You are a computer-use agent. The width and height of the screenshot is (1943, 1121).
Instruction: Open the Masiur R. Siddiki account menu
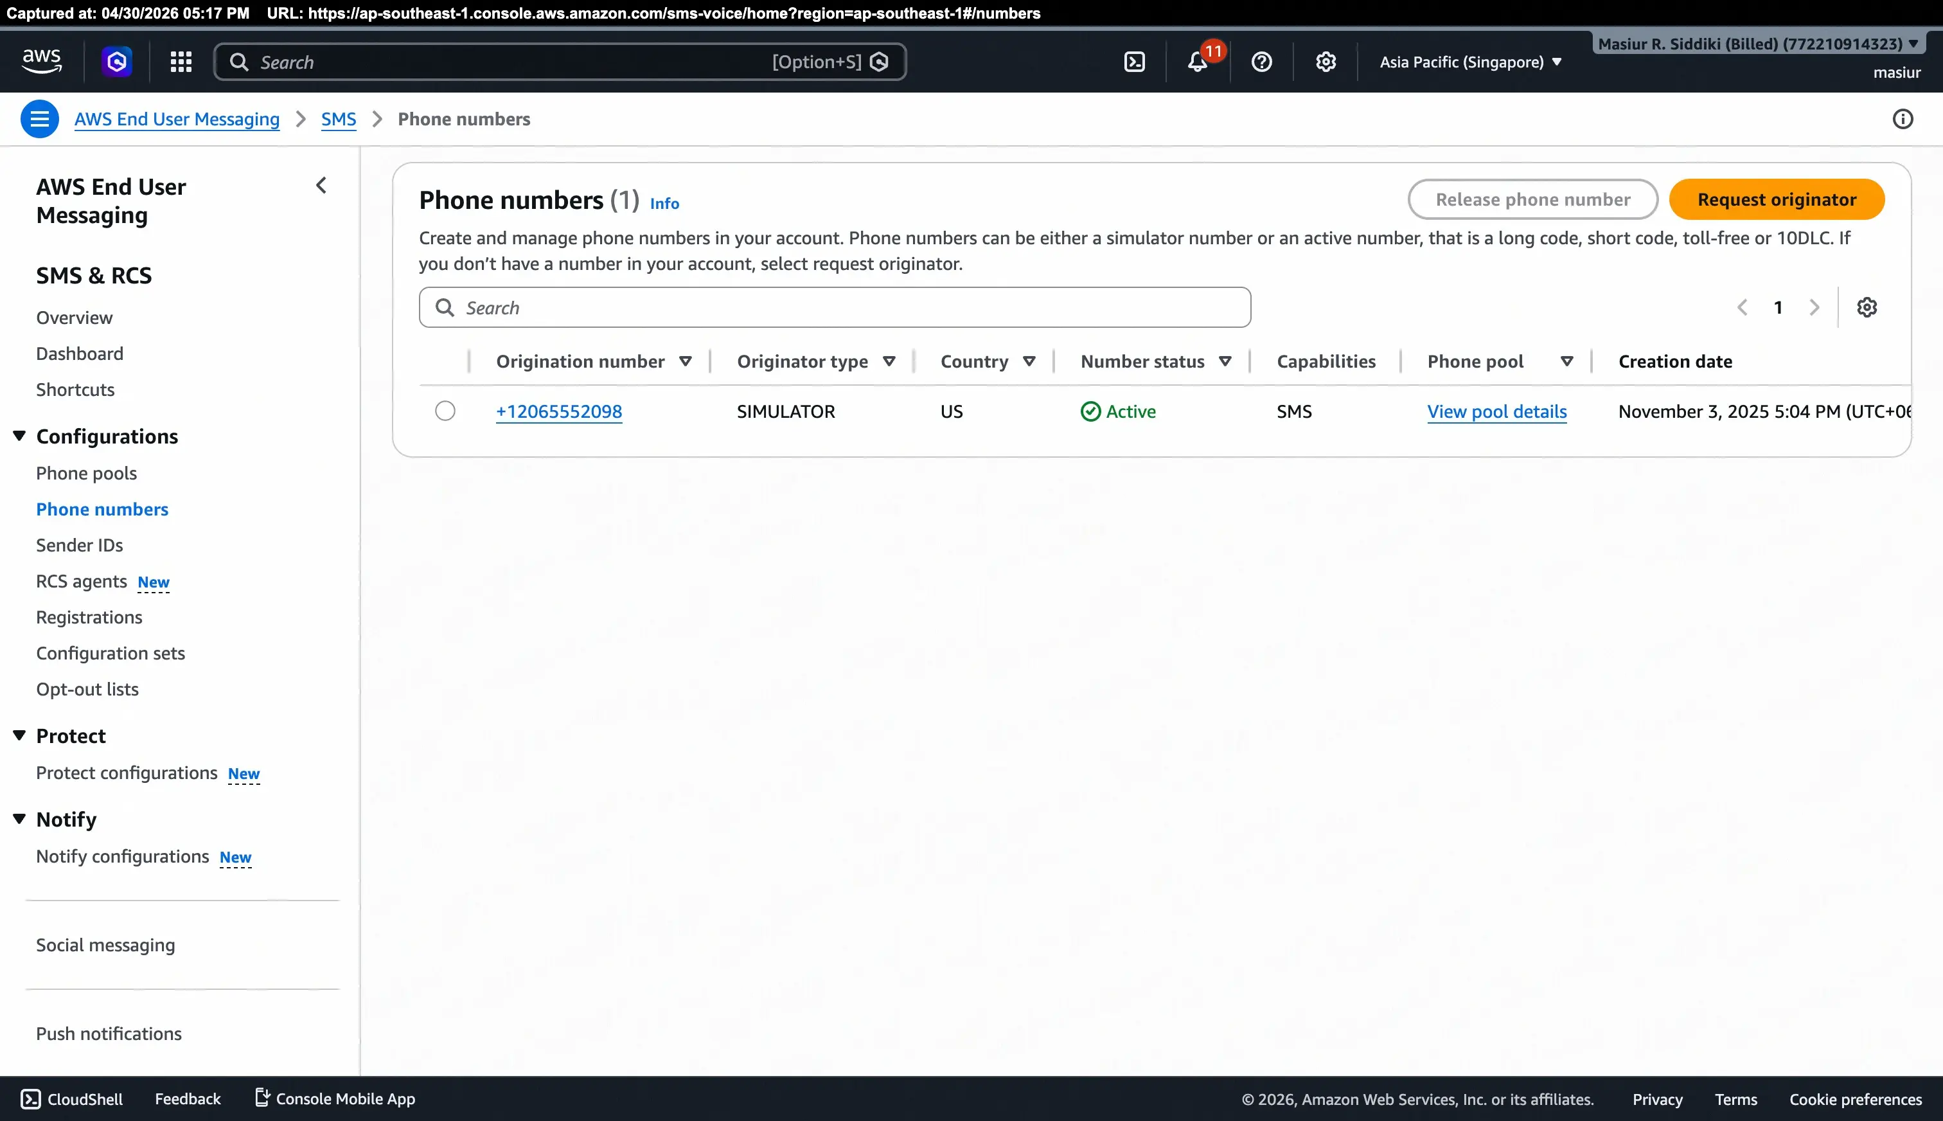pyautogui.click(x=1759, y=44)
